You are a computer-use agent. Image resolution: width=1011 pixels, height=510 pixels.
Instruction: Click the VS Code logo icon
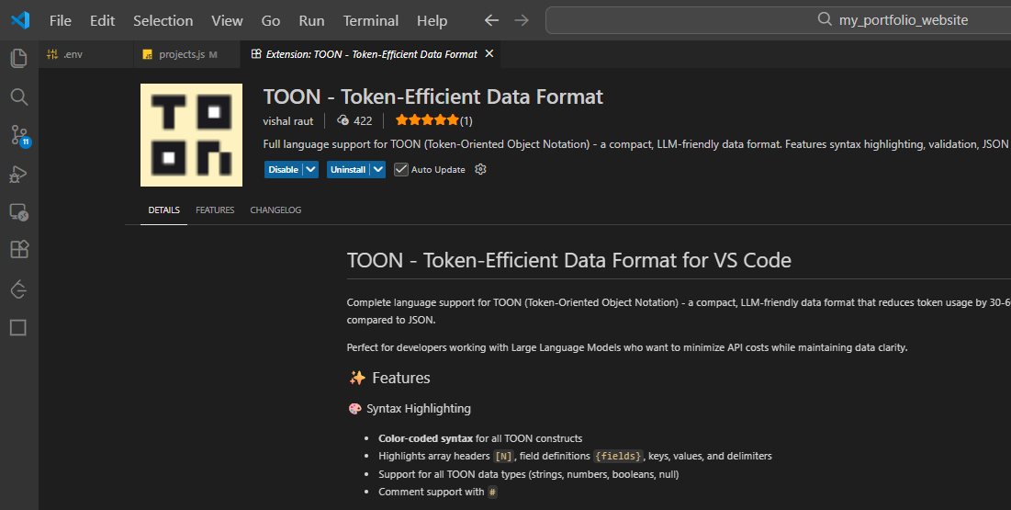20,20
